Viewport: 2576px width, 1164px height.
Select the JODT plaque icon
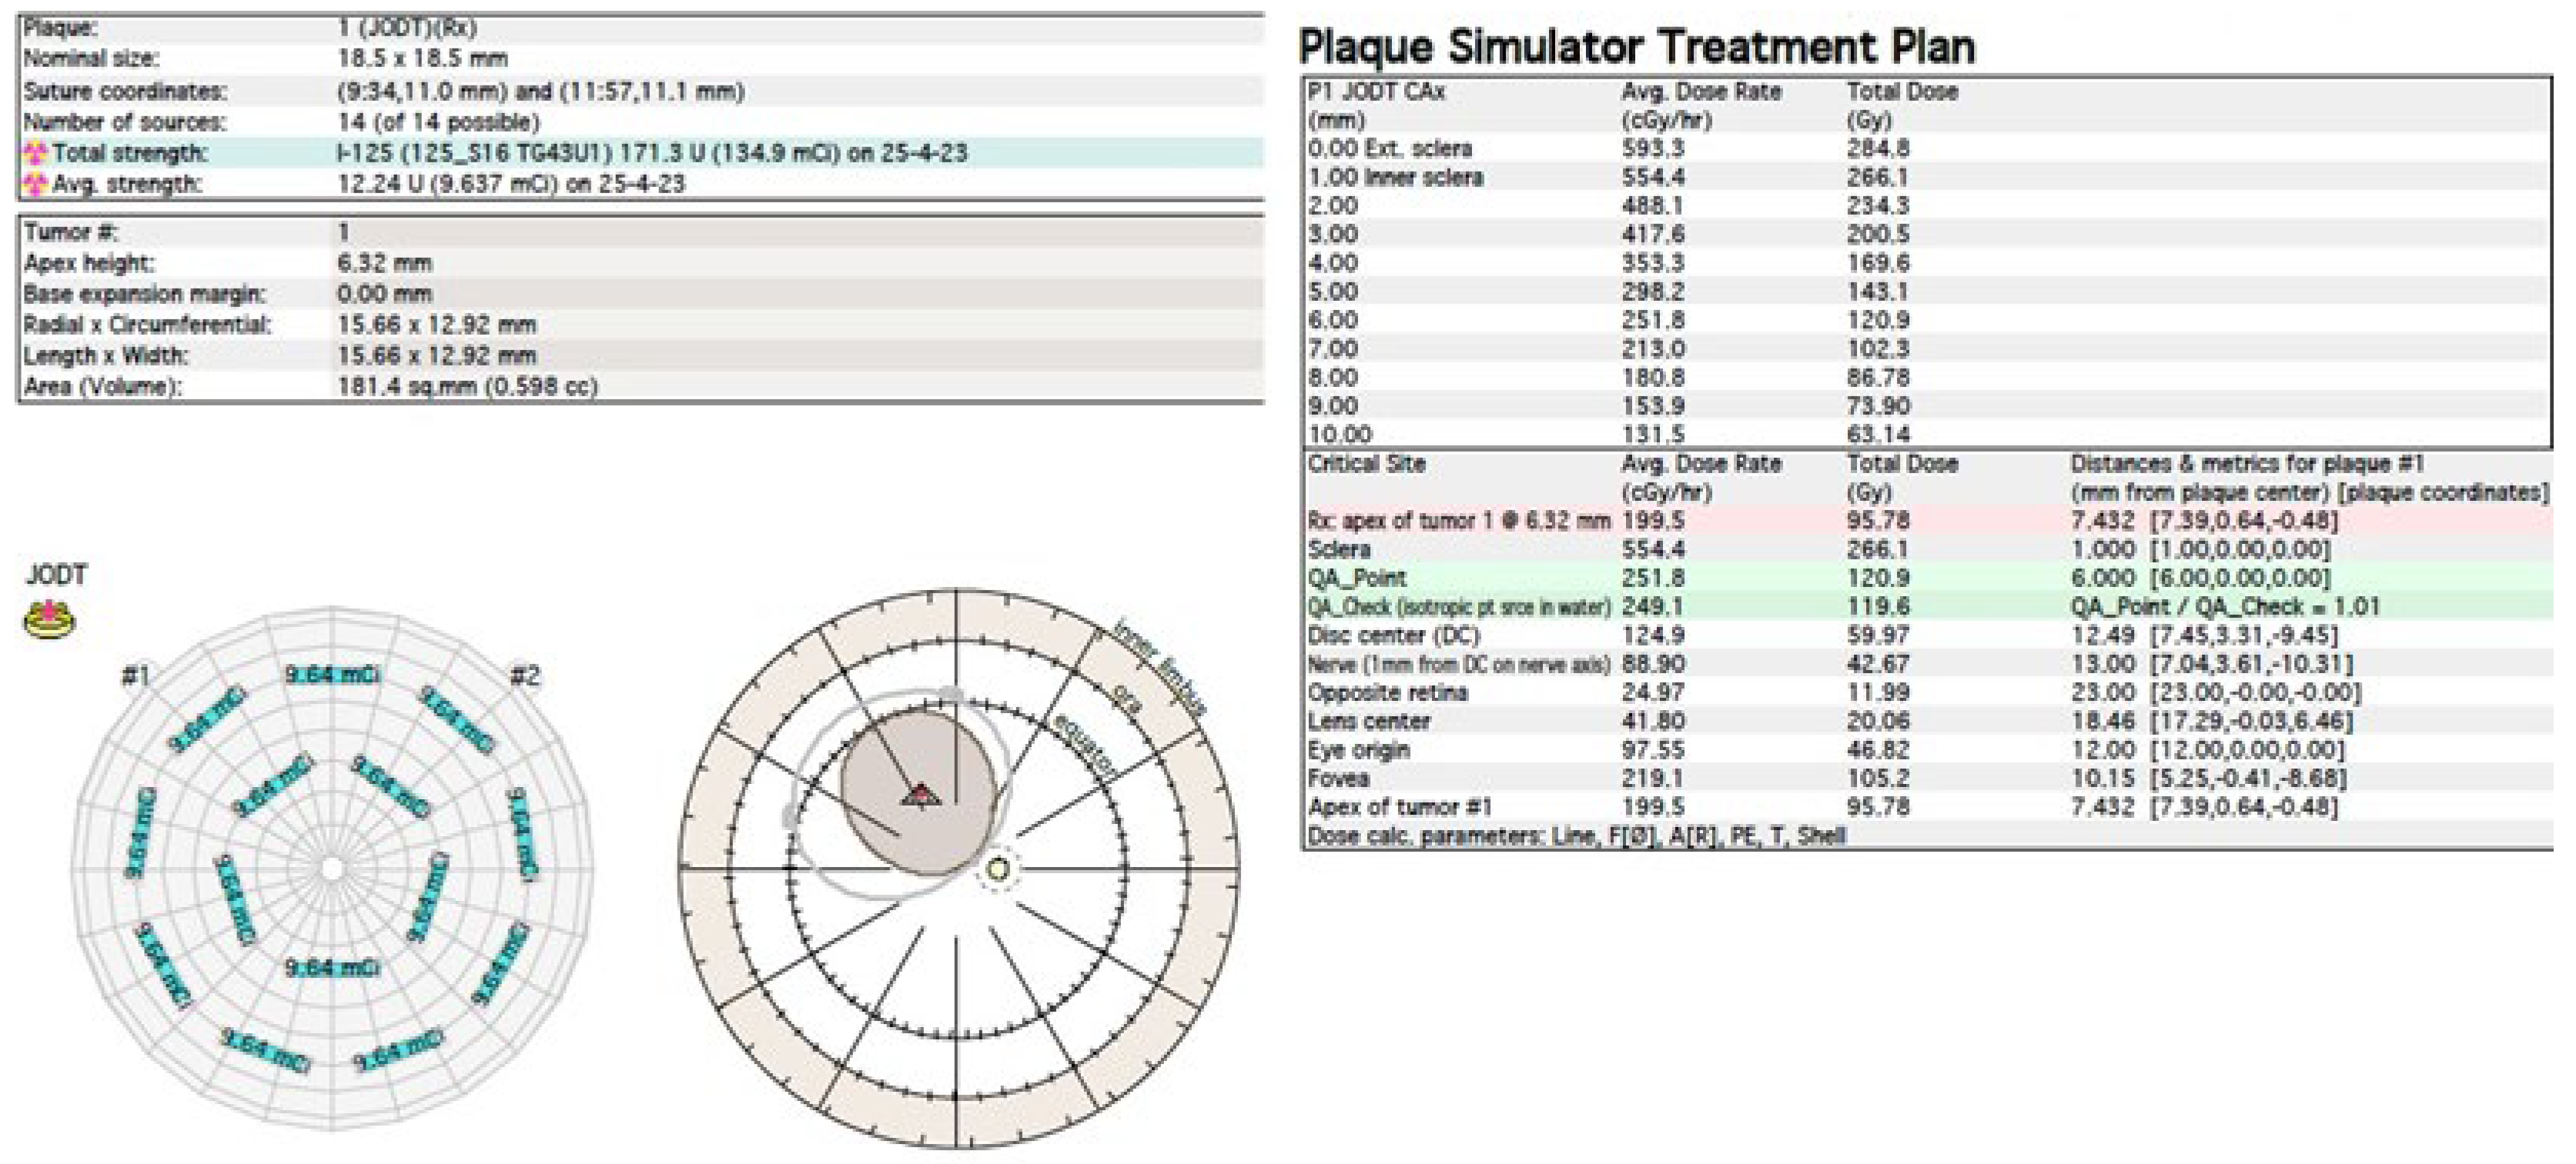coord(49,619)
